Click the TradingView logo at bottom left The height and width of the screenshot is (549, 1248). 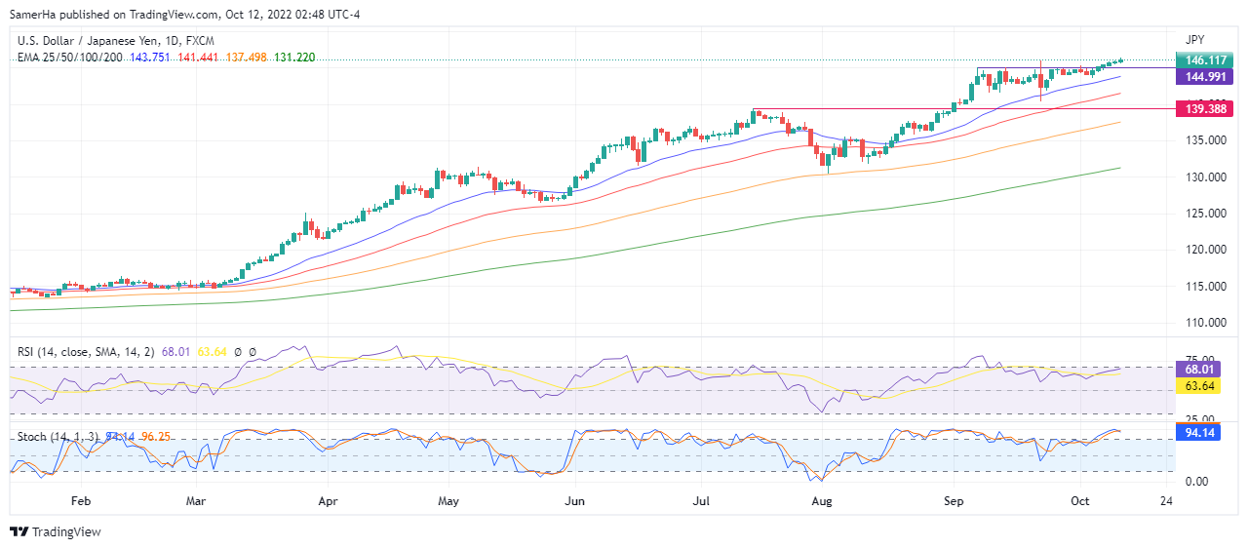[x=56, y=531]
